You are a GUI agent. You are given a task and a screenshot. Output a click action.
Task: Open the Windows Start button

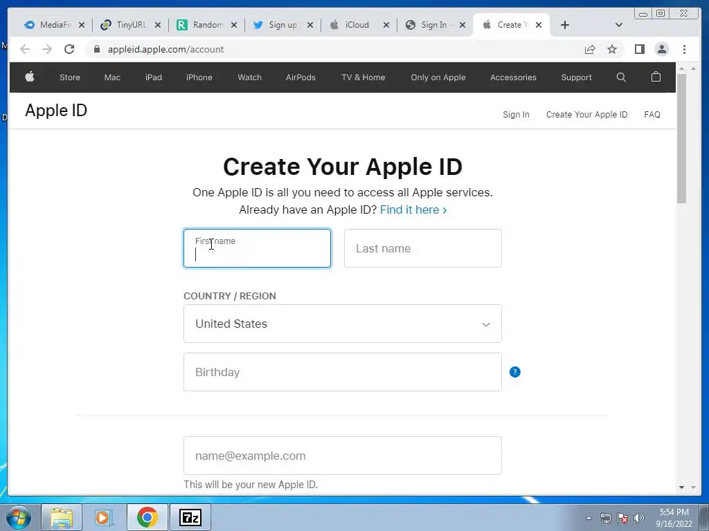click(19, 517)
